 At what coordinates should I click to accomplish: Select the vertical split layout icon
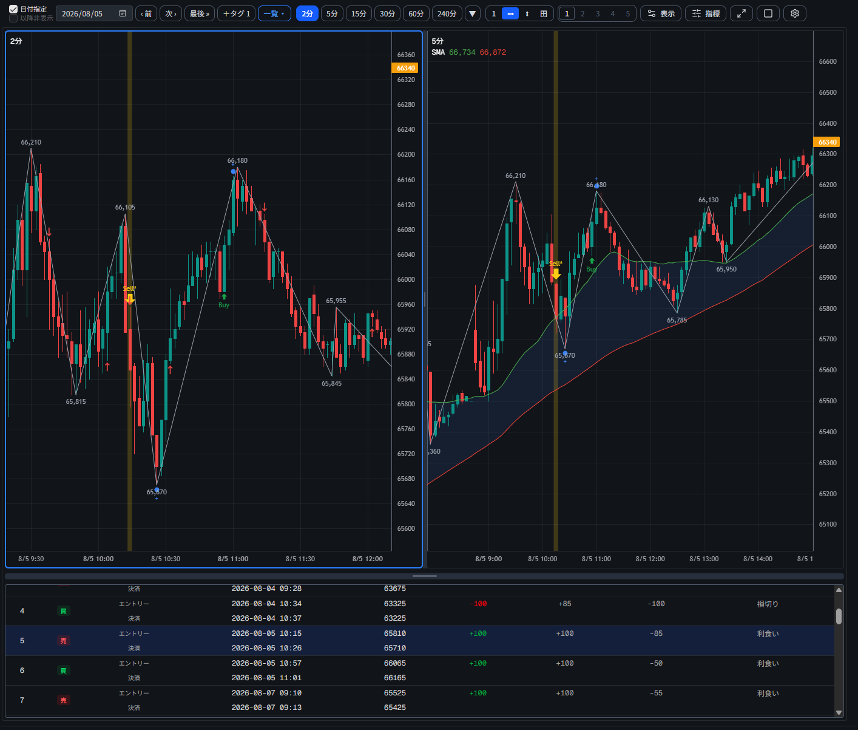point(527,13)
